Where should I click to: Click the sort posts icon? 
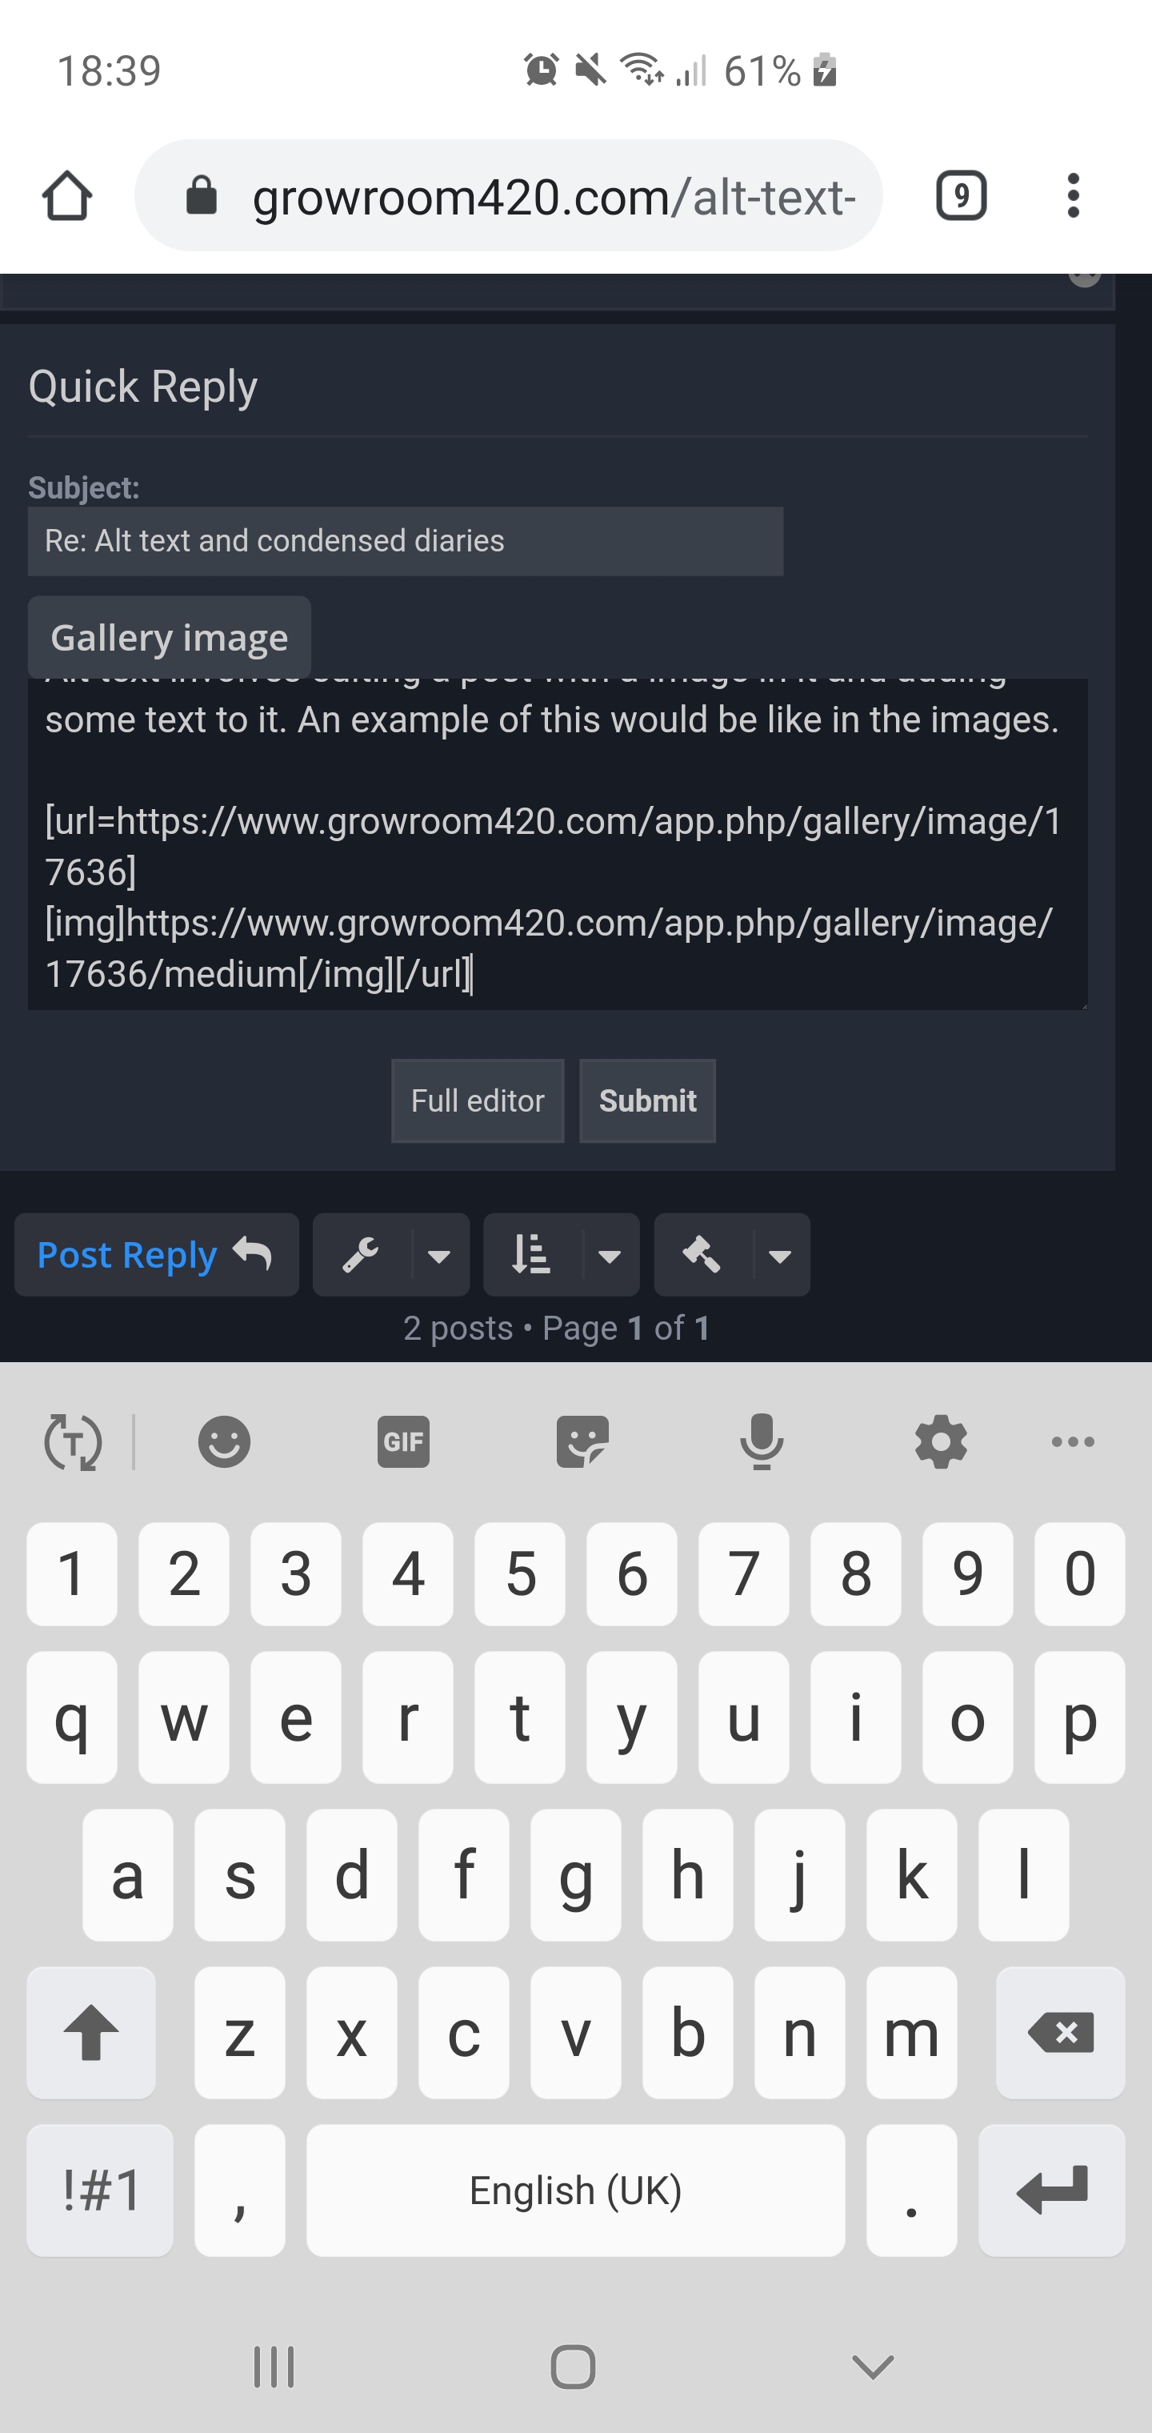tap(530, 1255)
